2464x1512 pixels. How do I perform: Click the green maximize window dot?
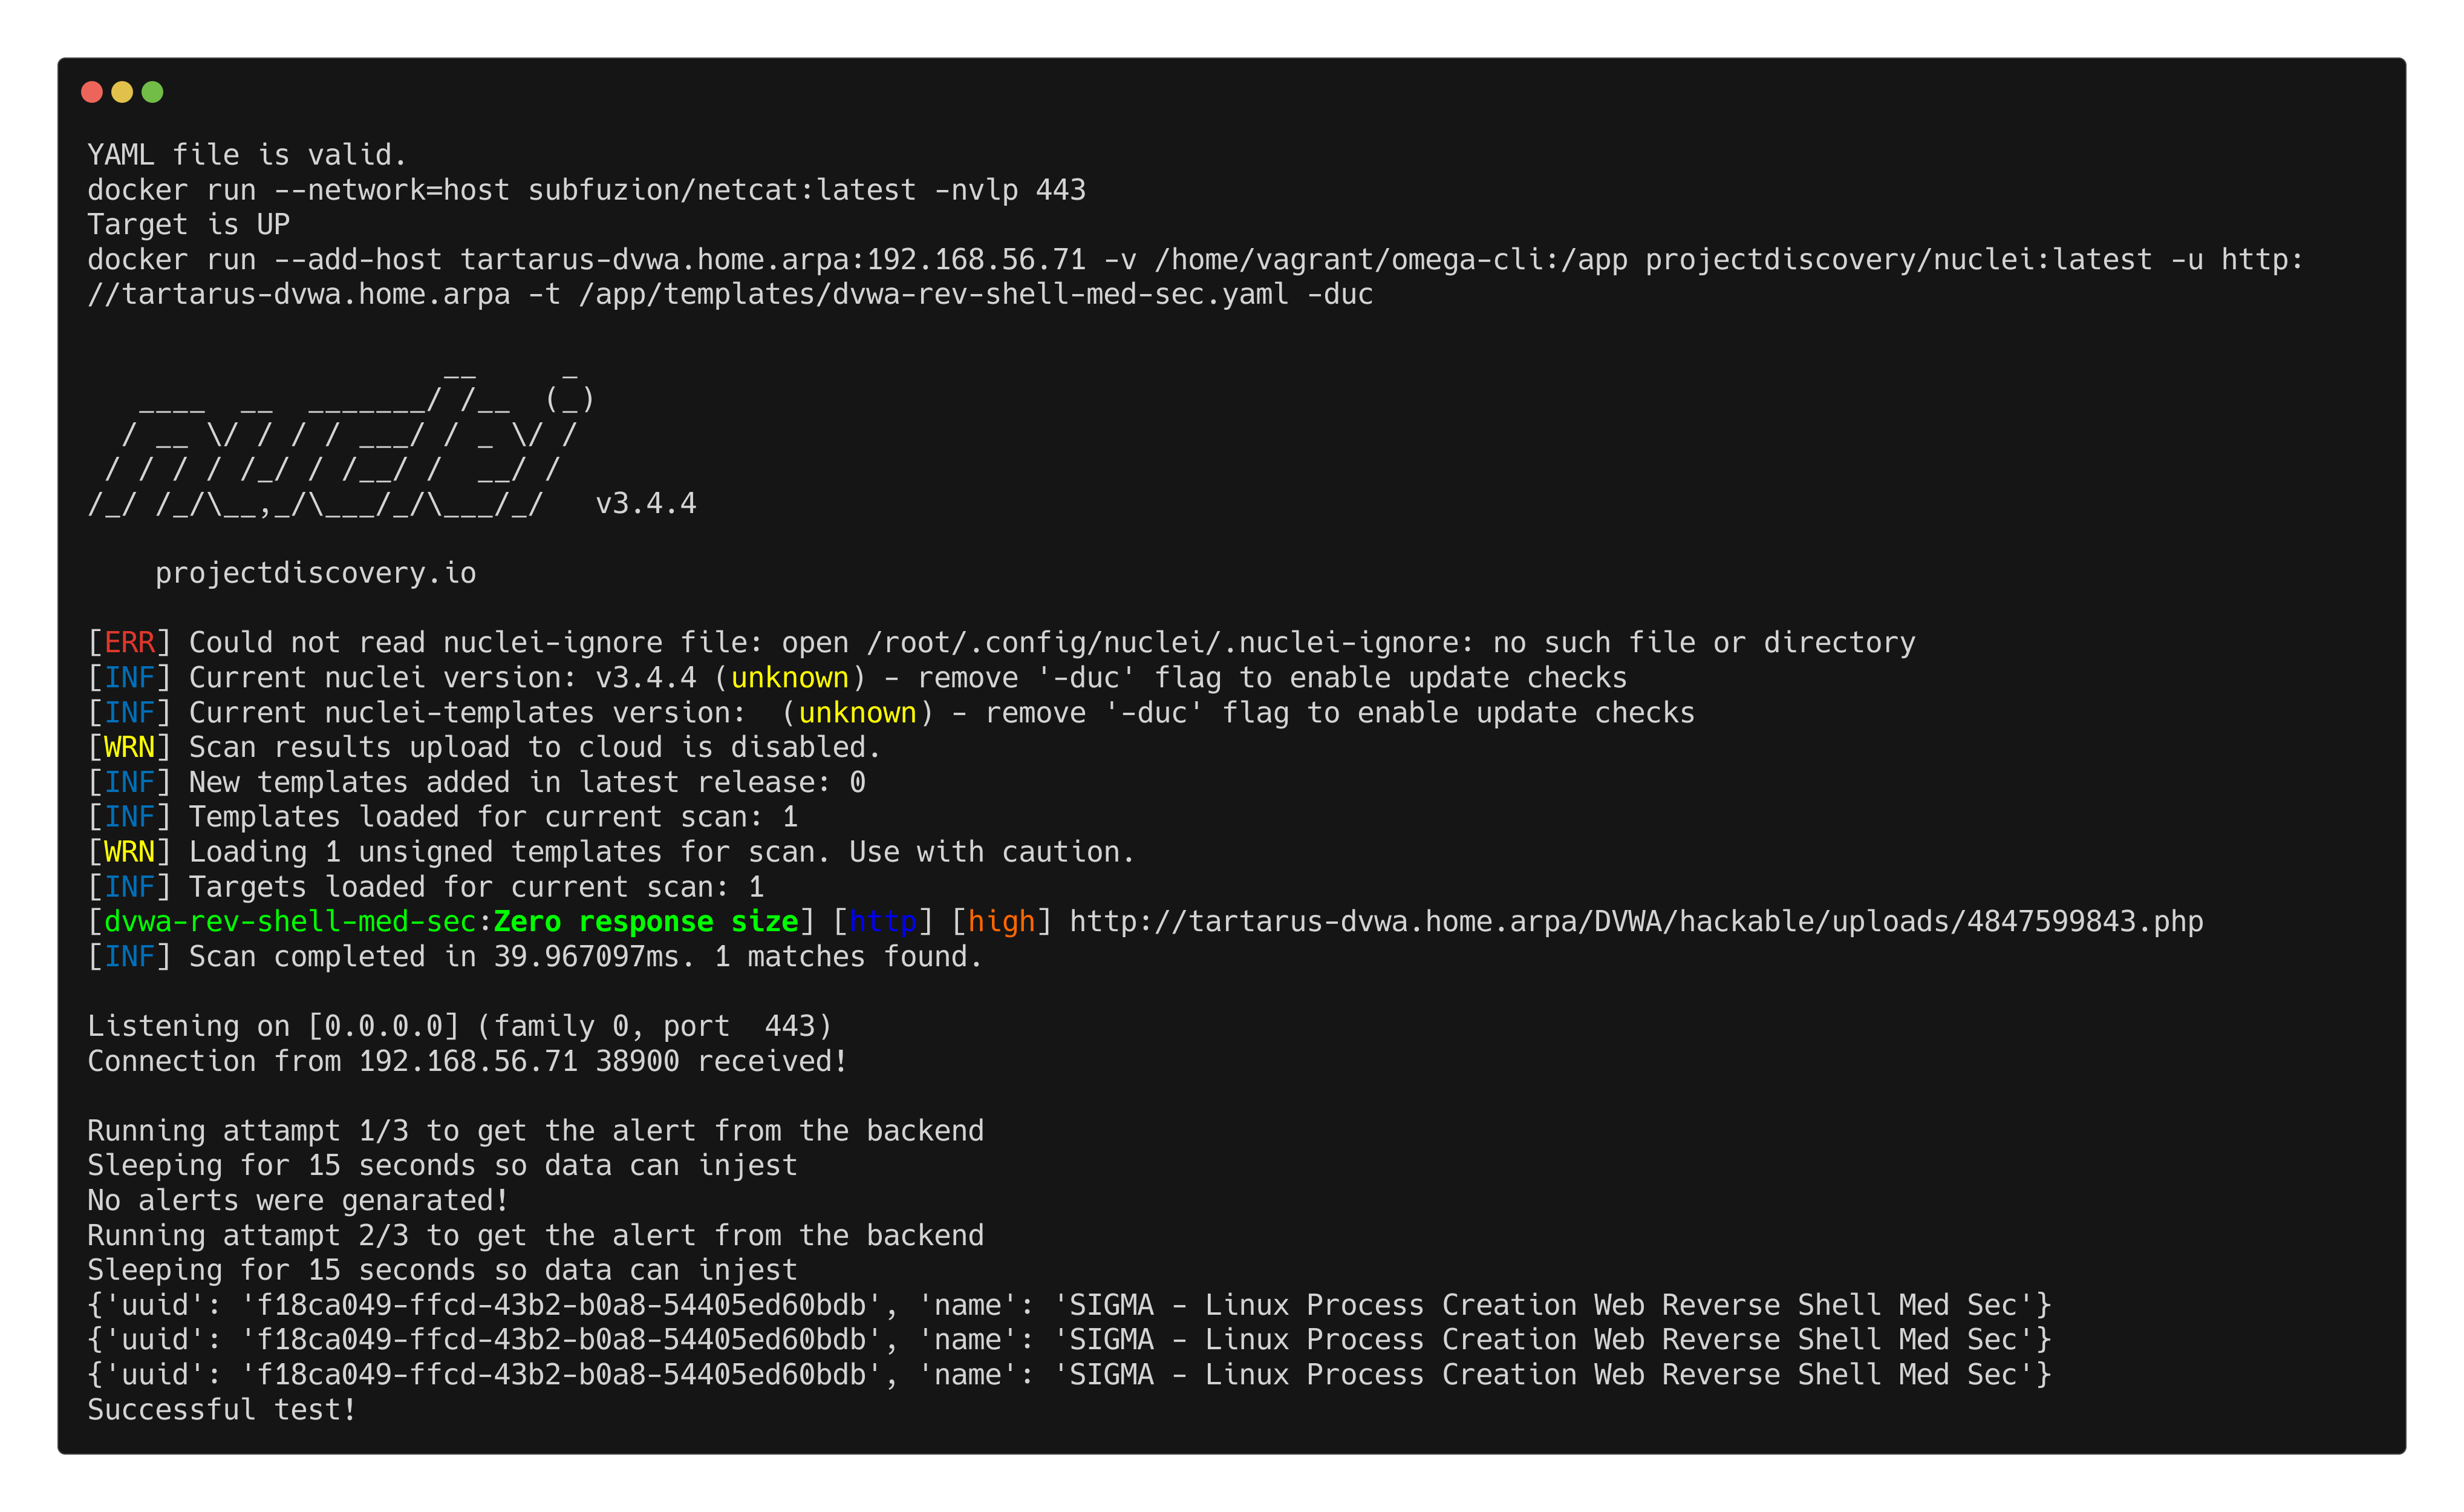(x=152, y=92)
